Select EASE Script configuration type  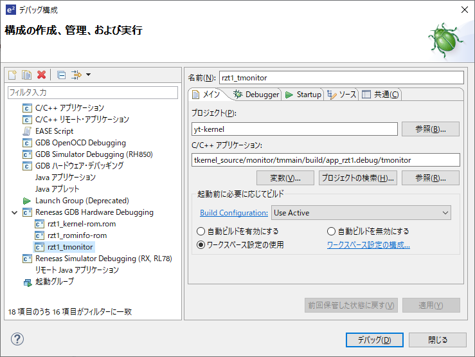pyautogui.click(x=54, y=131)
